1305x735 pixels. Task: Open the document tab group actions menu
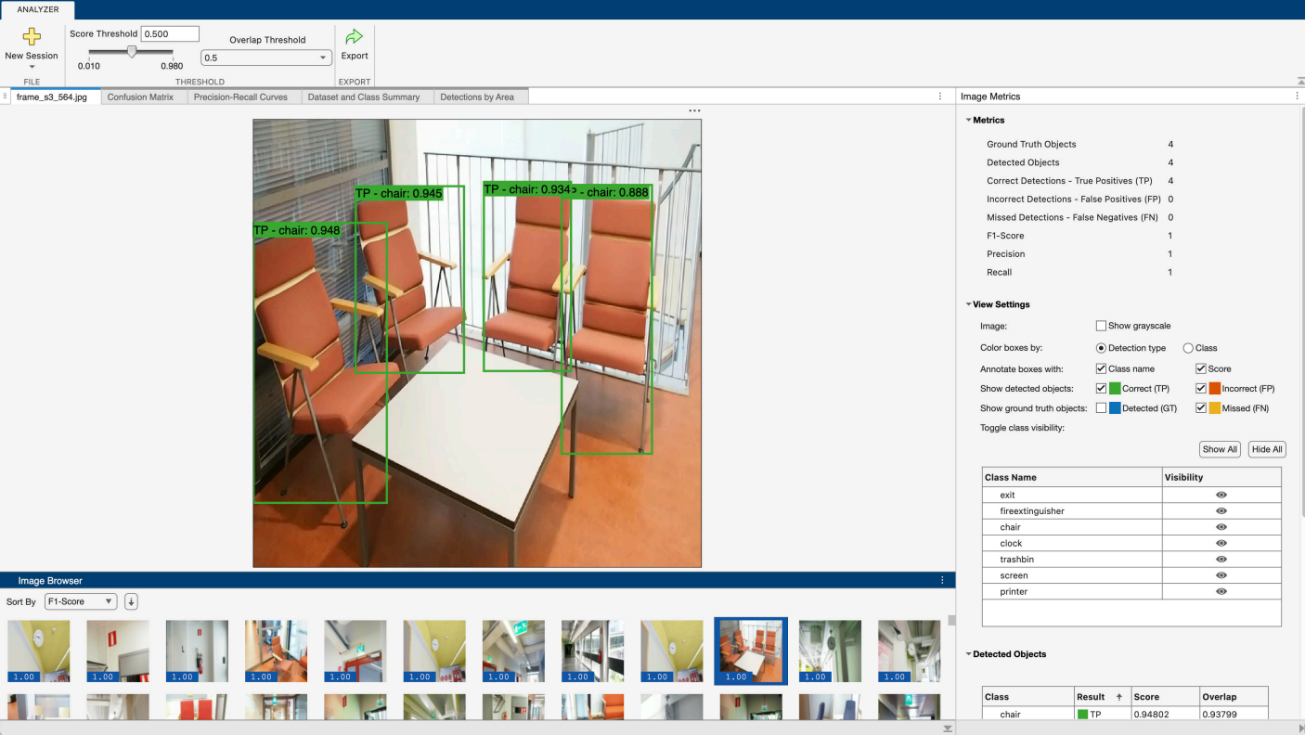940,96
